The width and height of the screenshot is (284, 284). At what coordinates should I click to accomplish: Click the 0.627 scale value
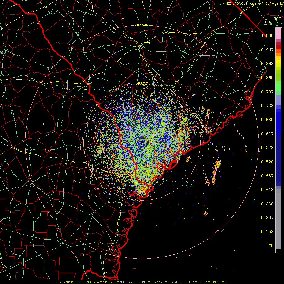[x=267, y=134]
